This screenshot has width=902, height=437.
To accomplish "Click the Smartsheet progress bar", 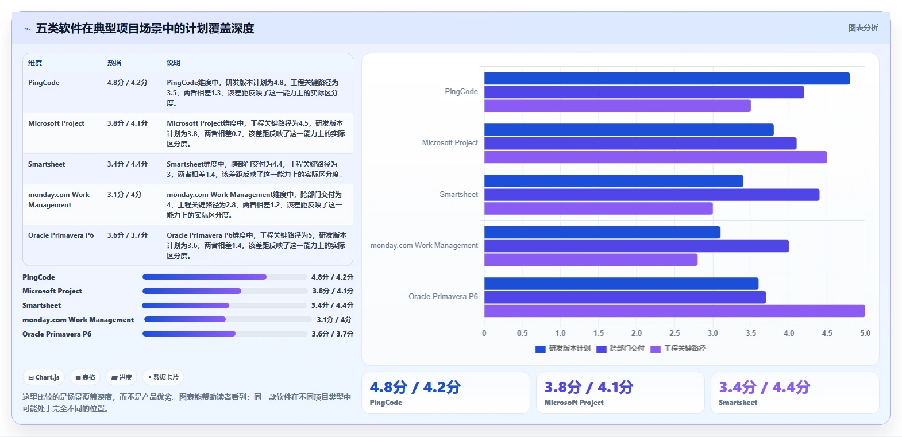I will pyautogui.click(x=225, y=305).
